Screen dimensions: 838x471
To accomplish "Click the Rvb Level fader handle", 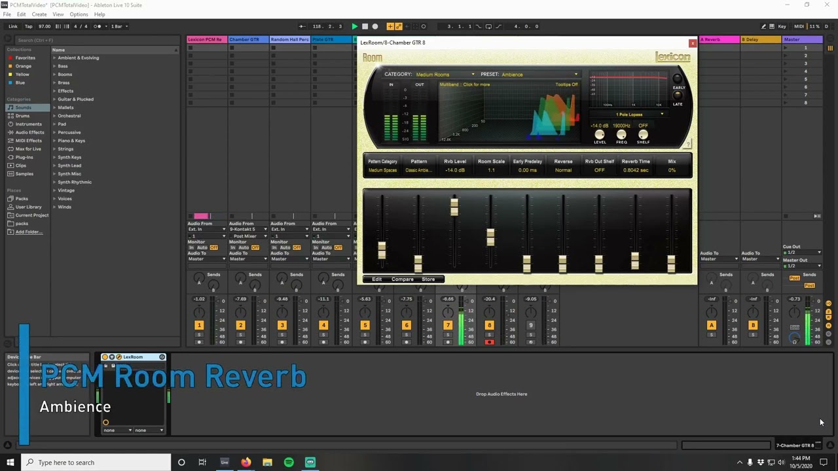I will click(454, 207).
